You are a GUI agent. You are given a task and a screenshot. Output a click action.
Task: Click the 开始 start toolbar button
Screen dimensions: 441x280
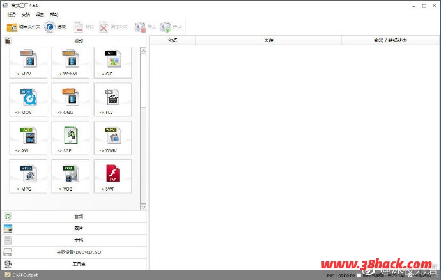[171, 27]
